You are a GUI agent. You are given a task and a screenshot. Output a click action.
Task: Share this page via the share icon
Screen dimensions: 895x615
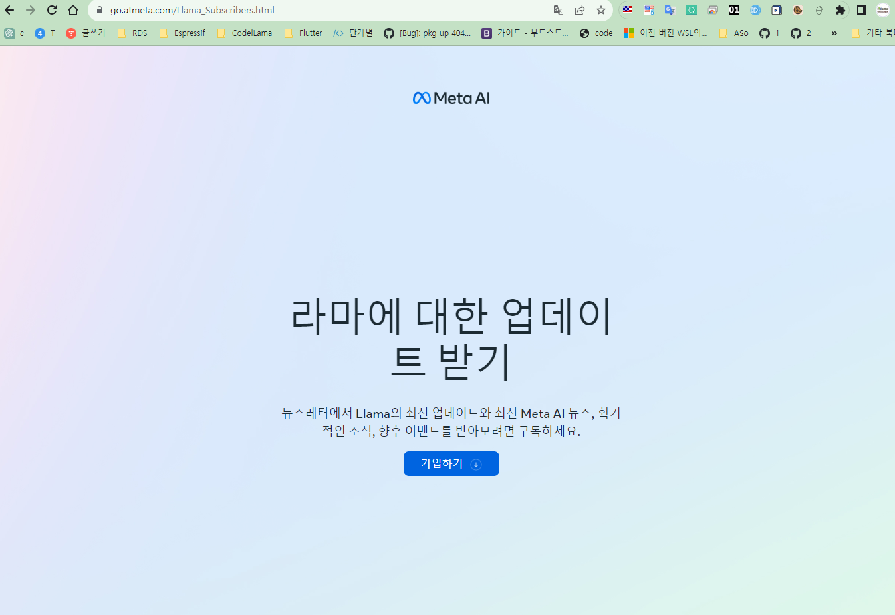point(580,10)
